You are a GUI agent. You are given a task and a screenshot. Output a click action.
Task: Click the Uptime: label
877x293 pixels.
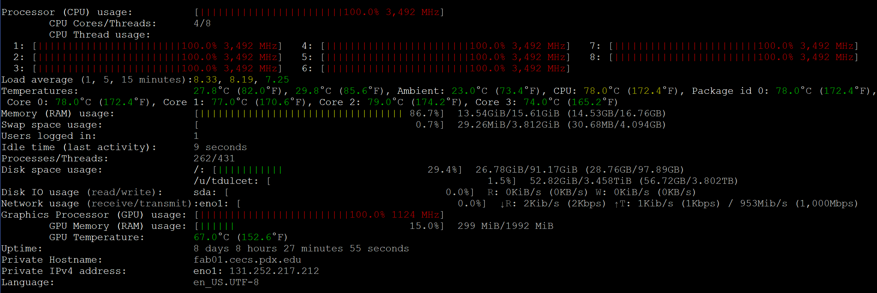[x=22, y=248]
